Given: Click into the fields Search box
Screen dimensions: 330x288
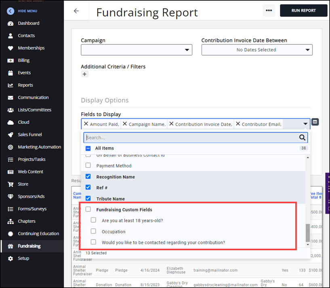Looking at the screenshot, I should (190, 138).
